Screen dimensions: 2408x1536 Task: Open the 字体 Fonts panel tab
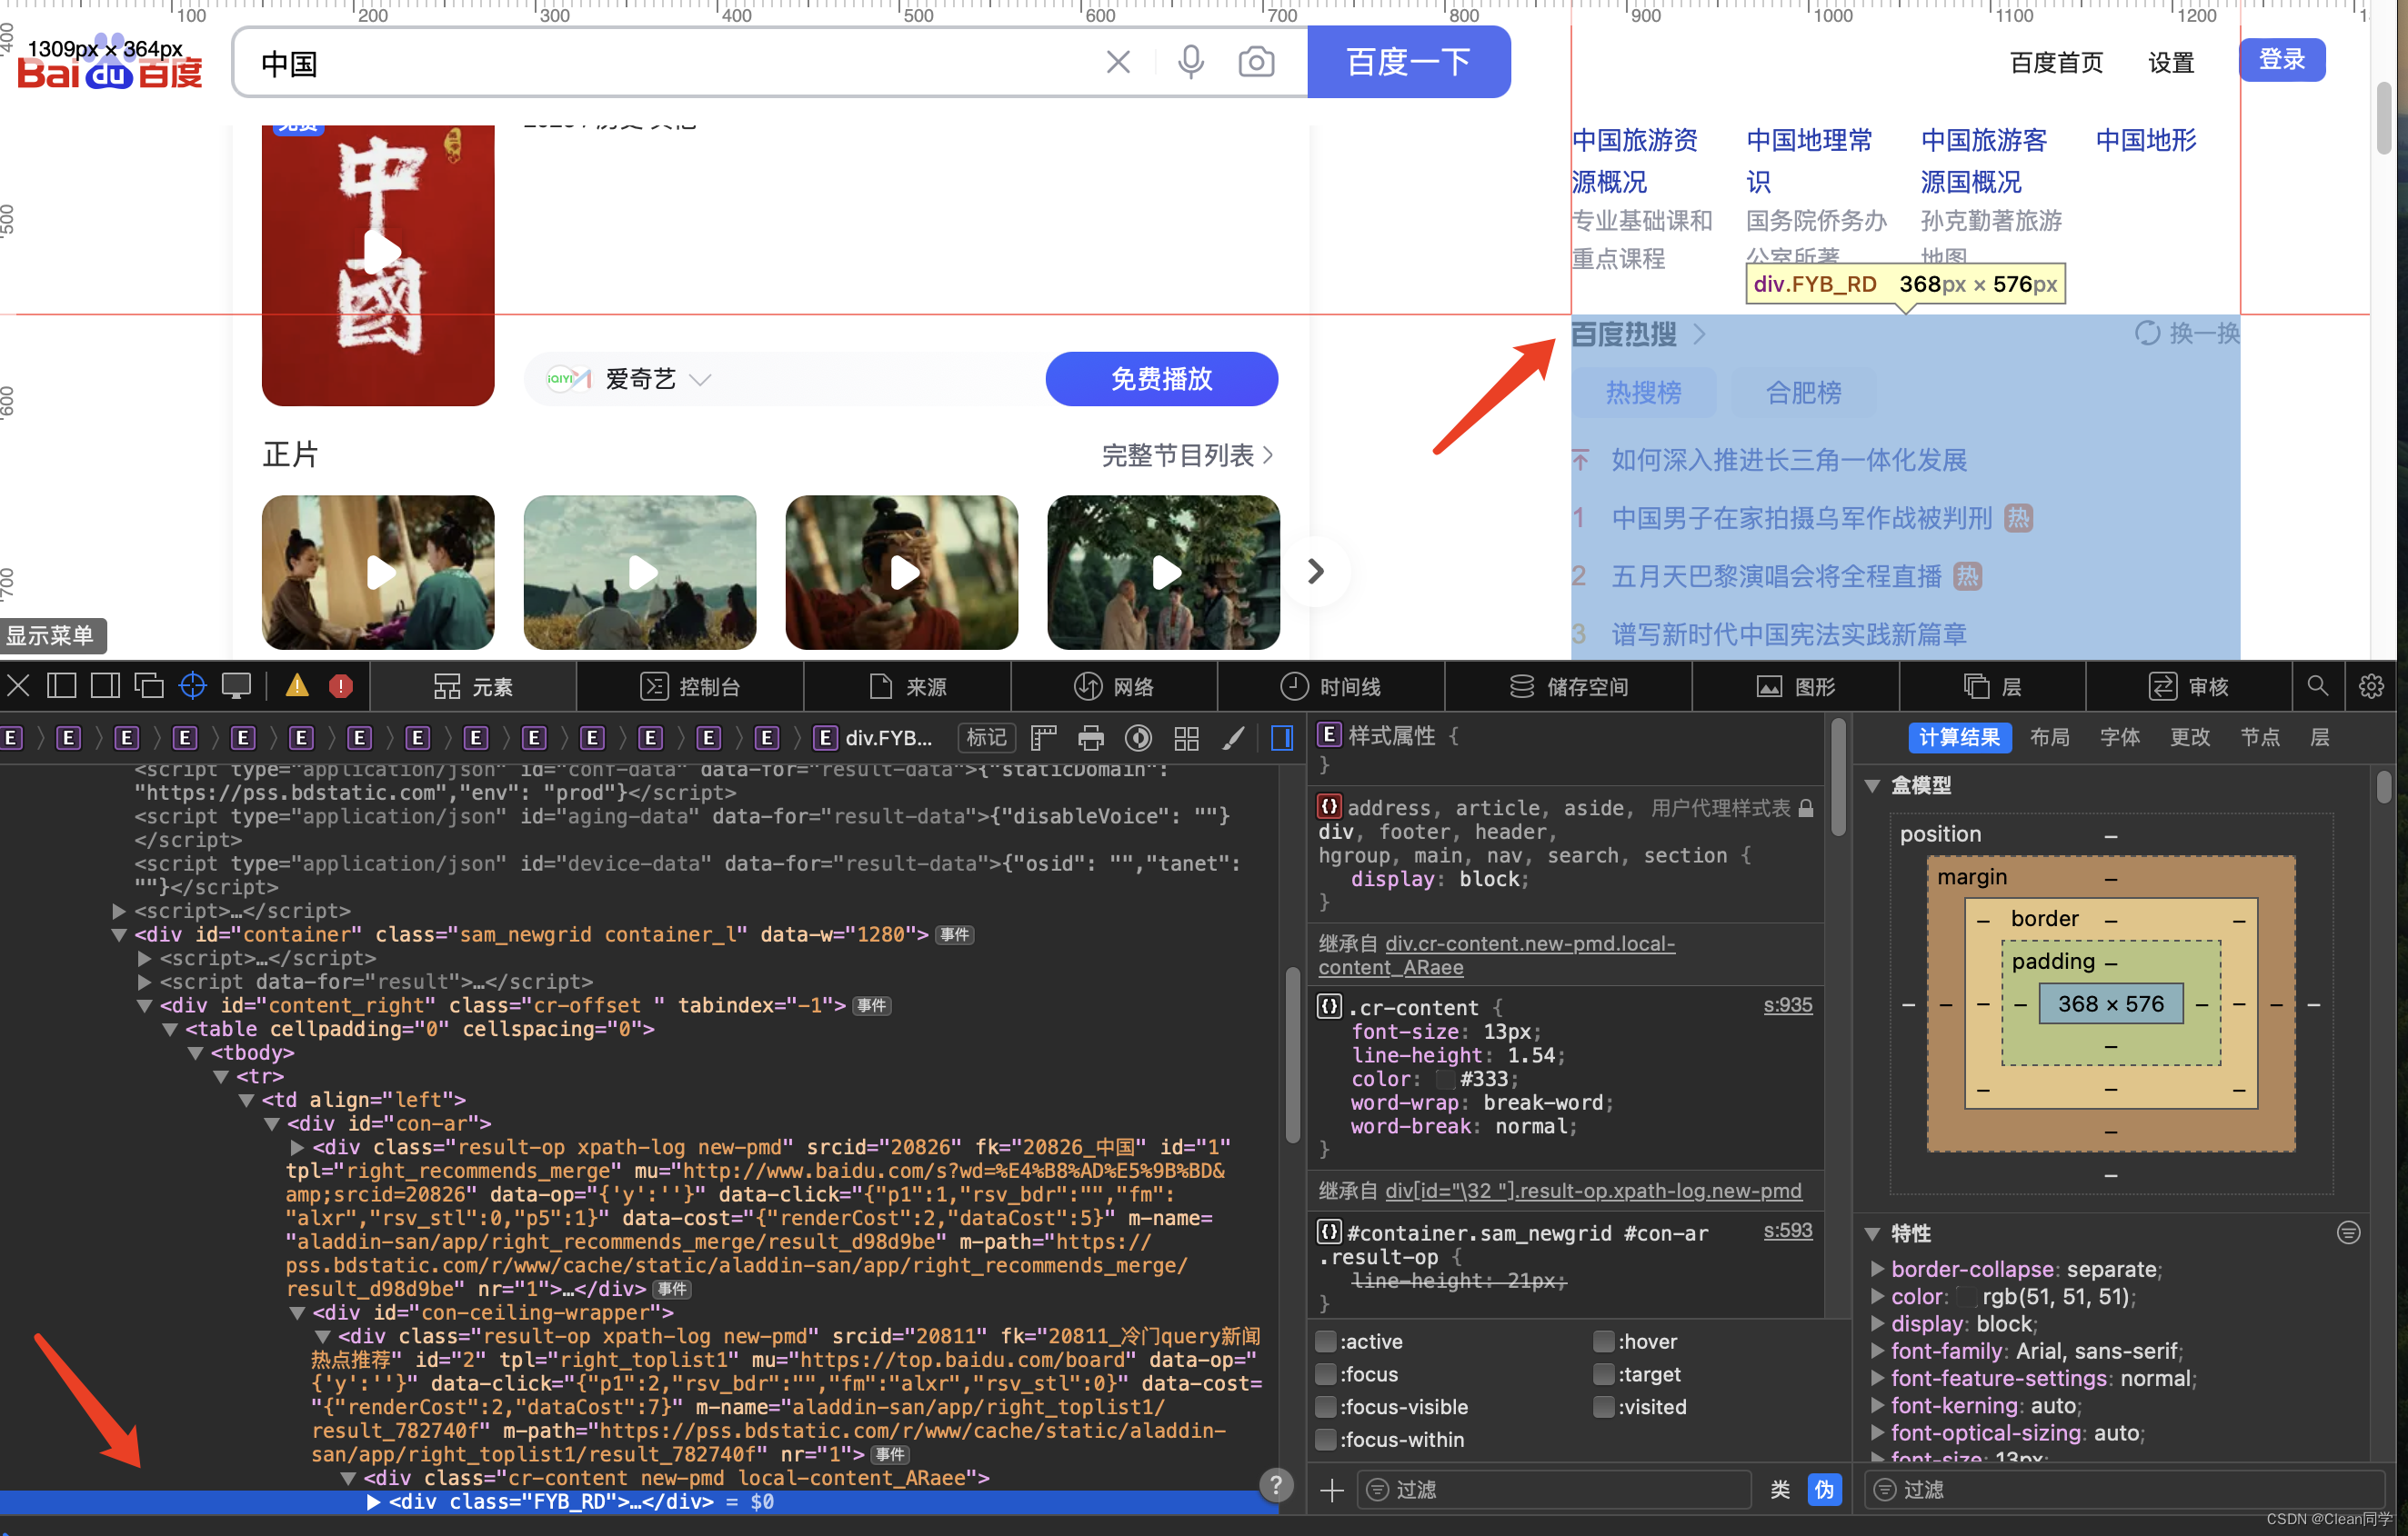click(x=2120, y=737)
